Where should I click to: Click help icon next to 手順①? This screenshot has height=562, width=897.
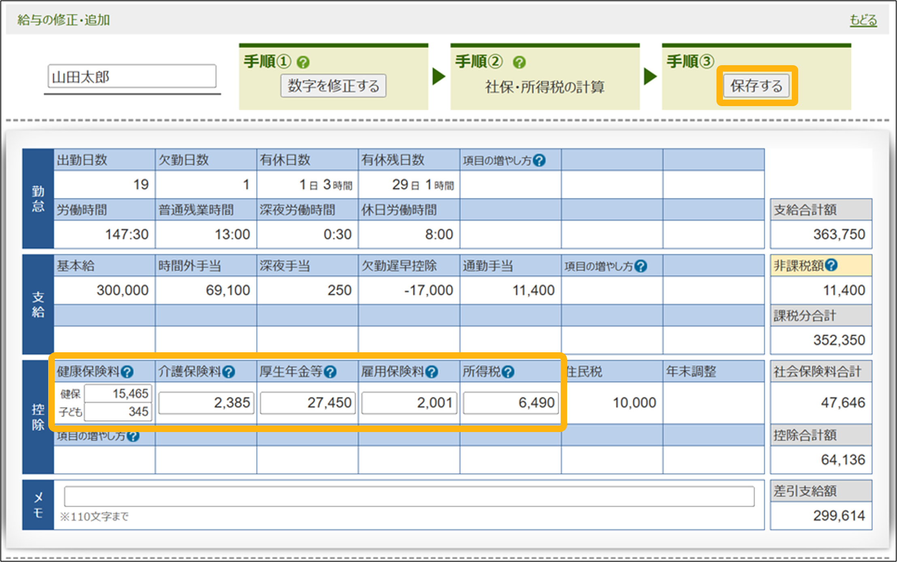click(x=303, y=62)
